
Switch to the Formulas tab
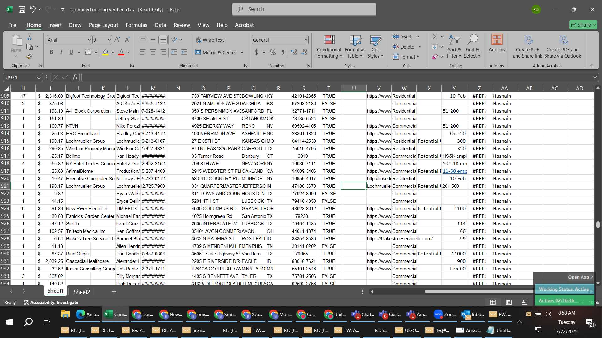[x=136, y=25]
